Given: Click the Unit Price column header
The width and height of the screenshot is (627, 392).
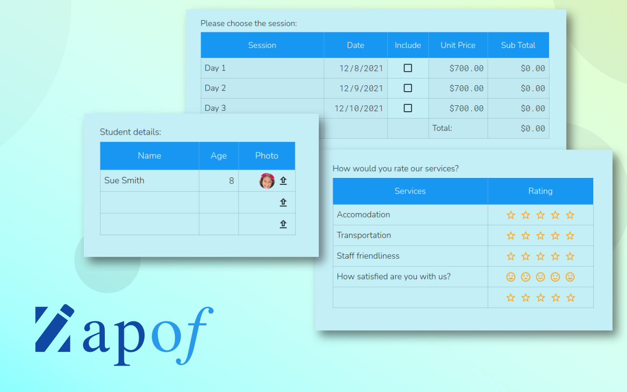Looking at the screenshot, I should point(458,45).
